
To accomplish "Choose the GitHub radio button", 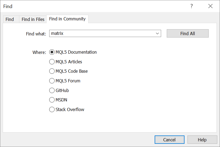I will [52, 90].
